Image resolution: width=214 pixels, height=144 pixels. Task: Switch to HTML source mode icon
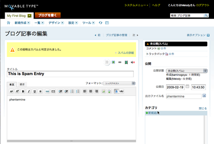tap(121, 91)
